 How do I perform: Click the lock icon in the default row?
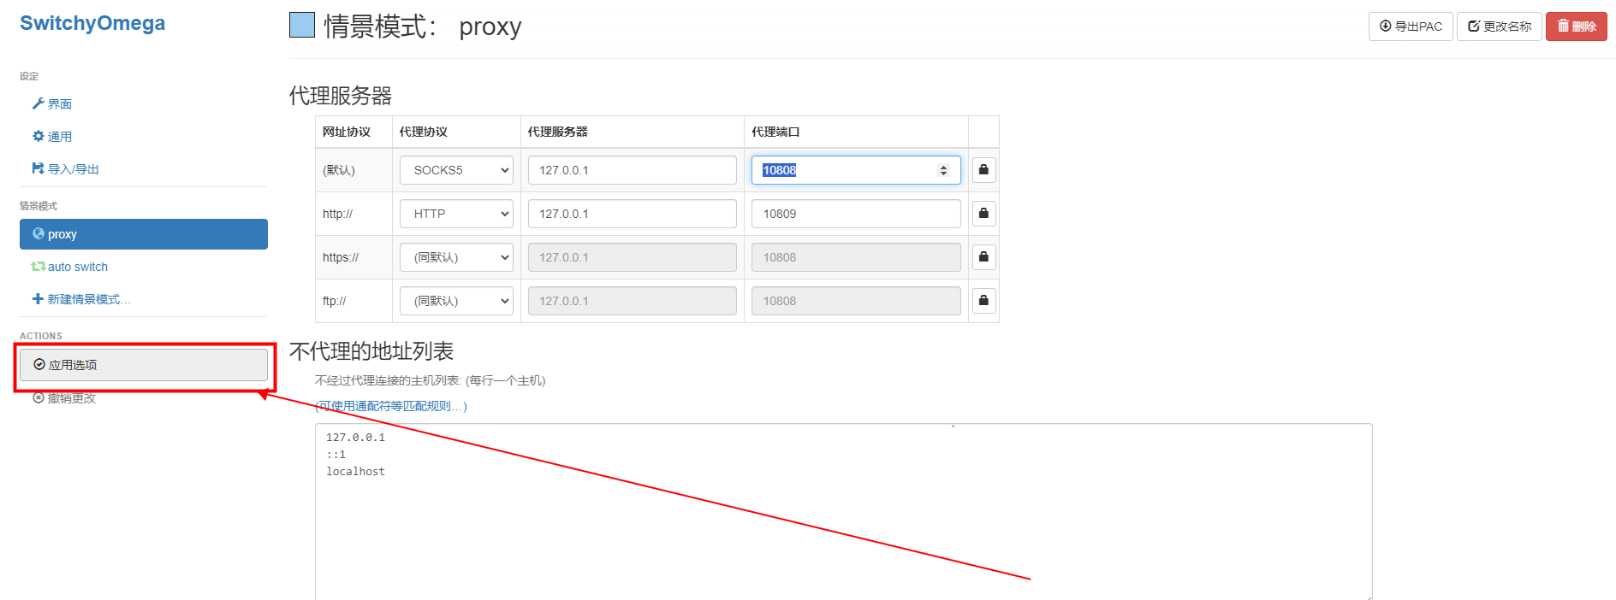[983, 170]
